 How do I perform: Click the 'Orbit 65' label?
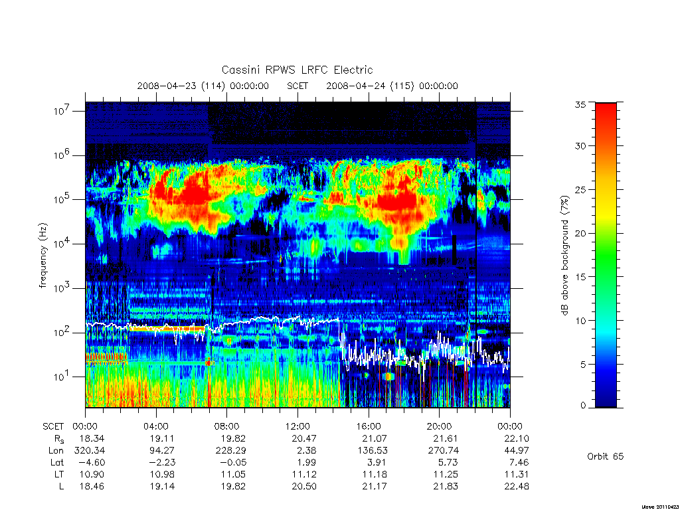click(605, 456)
